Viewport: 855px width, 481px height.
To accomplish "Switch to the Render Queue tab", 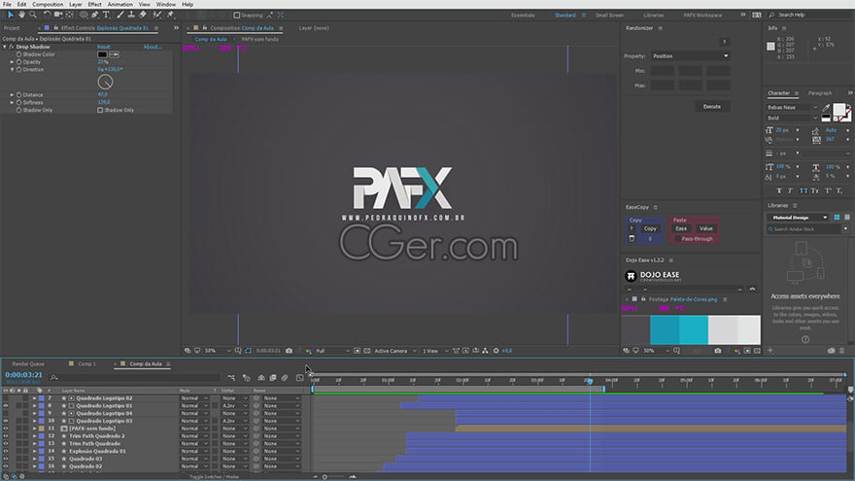I will [28, 363].
